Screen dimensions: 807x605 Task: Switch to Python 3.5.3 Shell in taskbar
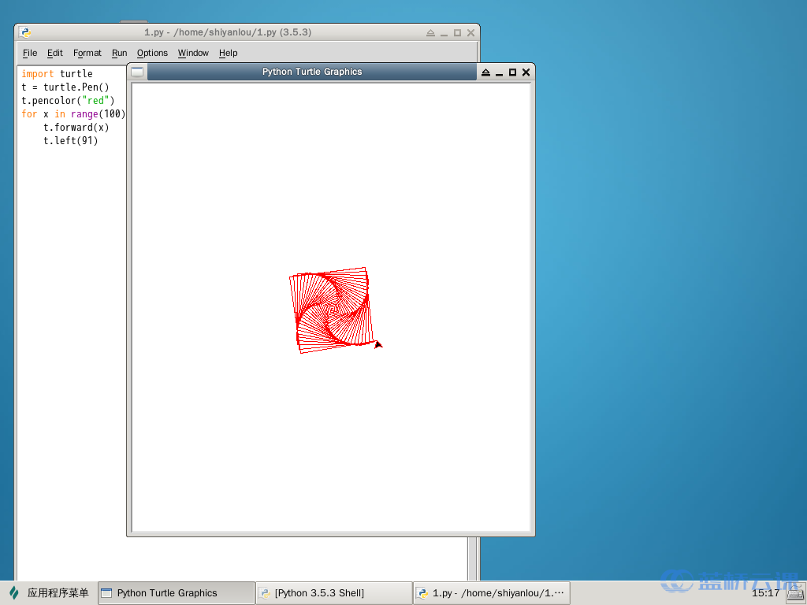(x=333, y=593)
